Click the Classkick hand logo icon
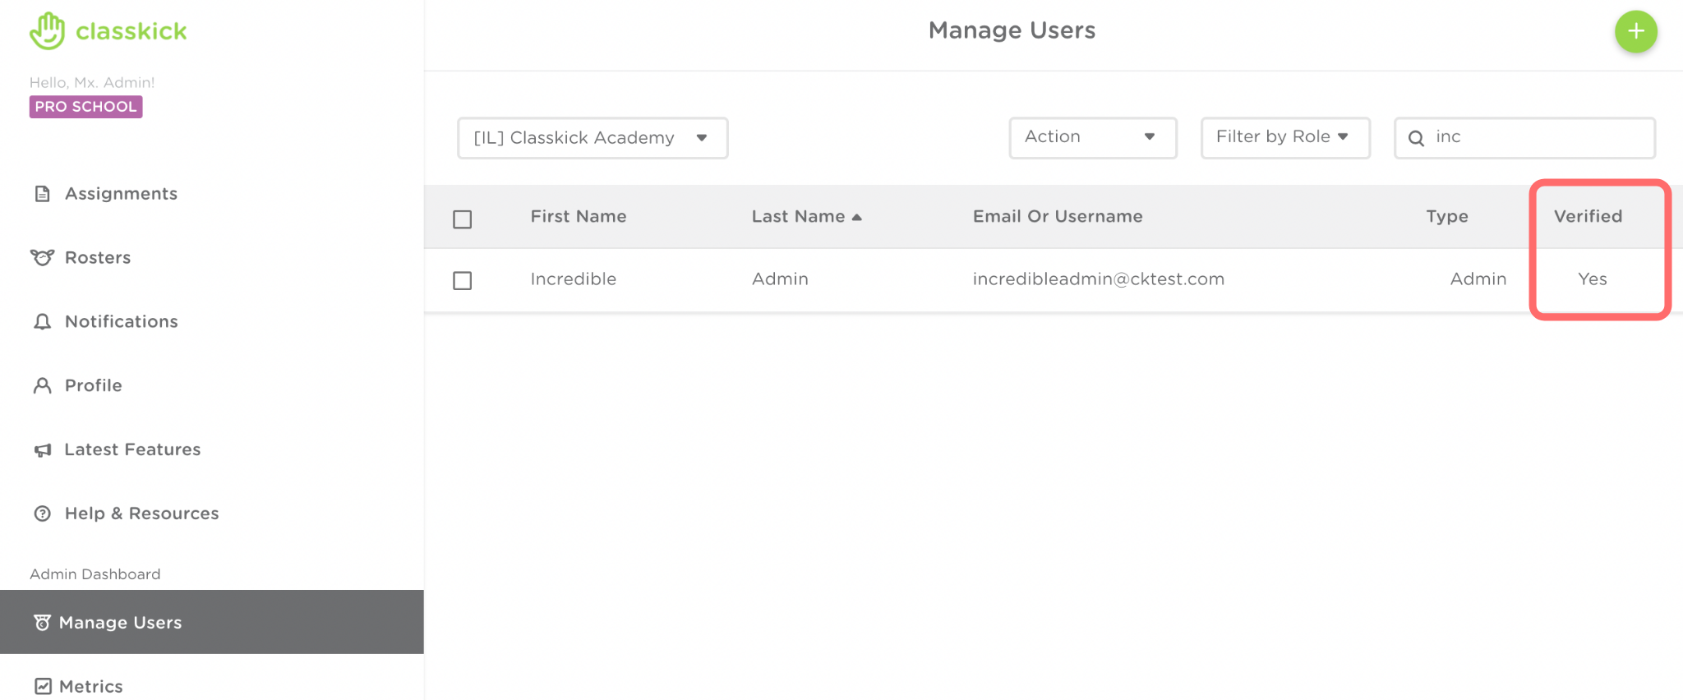 coord(47,31)
